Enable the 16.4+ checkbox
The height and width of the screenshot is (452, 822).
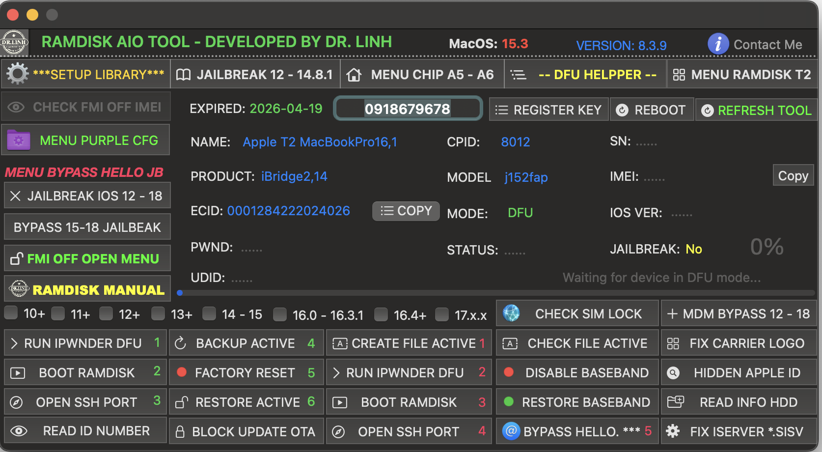tap(381, 314)
